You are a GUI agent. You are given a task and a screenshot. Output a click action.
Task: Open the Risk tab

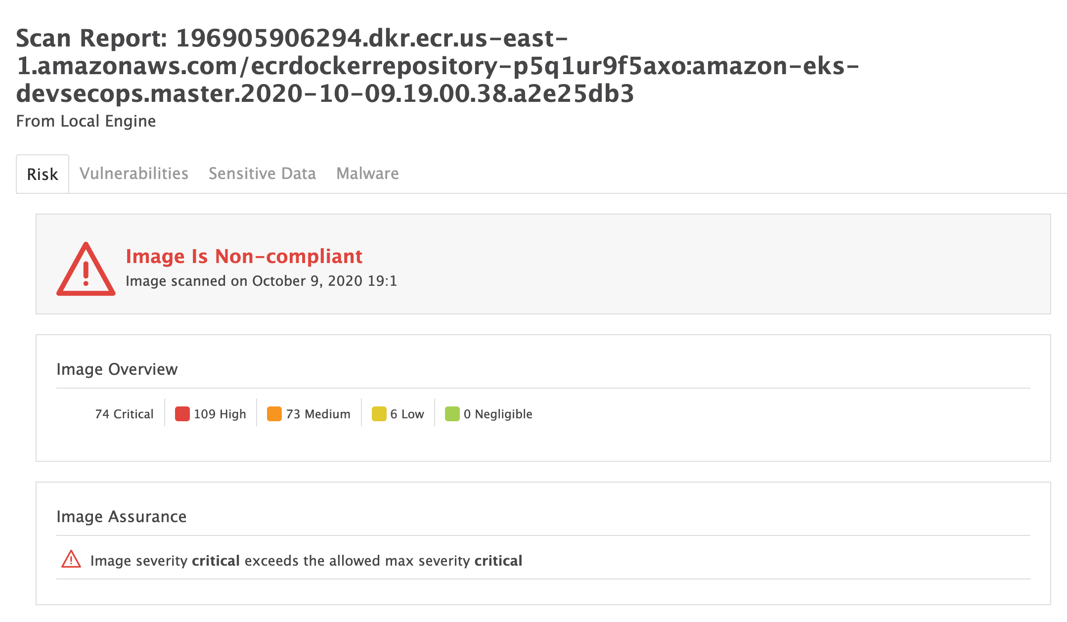click(x=43, y=174)
